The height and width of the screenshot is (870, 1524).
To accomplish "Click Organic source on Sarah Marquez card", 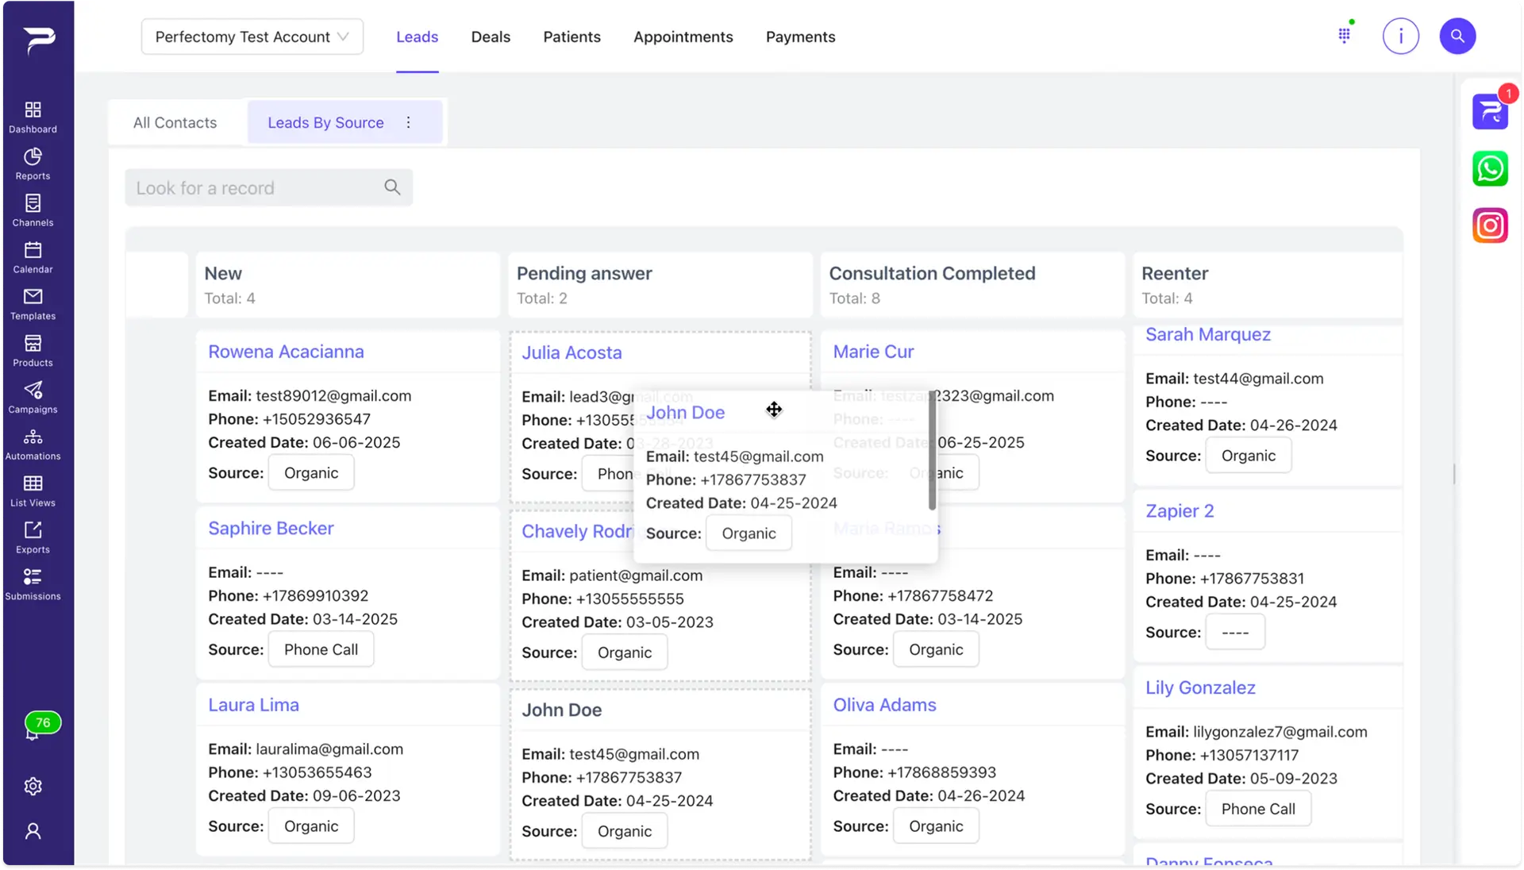I will 1249,456.
